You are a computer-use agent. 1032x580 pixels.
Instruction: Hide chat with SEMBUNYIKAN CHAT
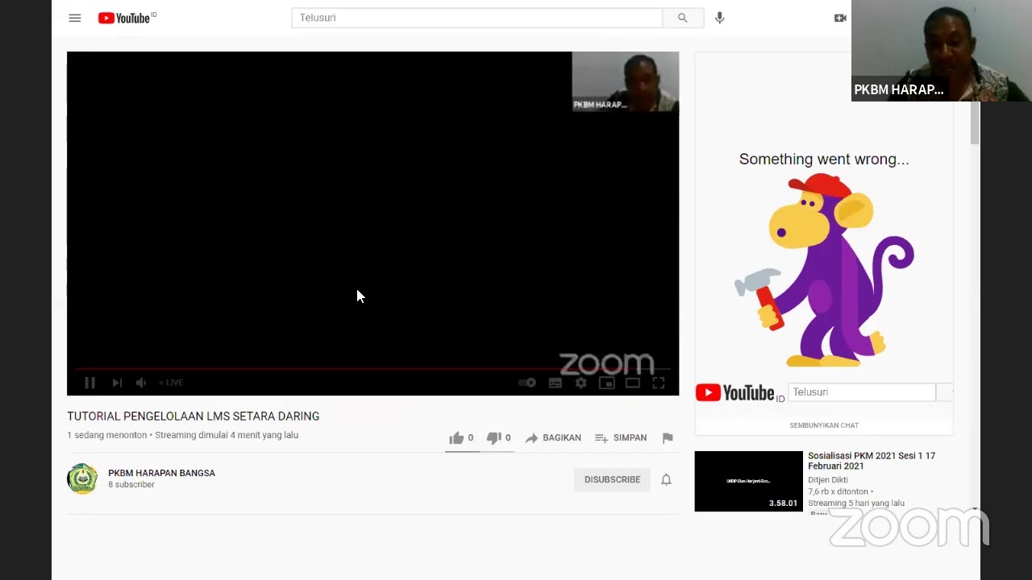tap(824, 425)
